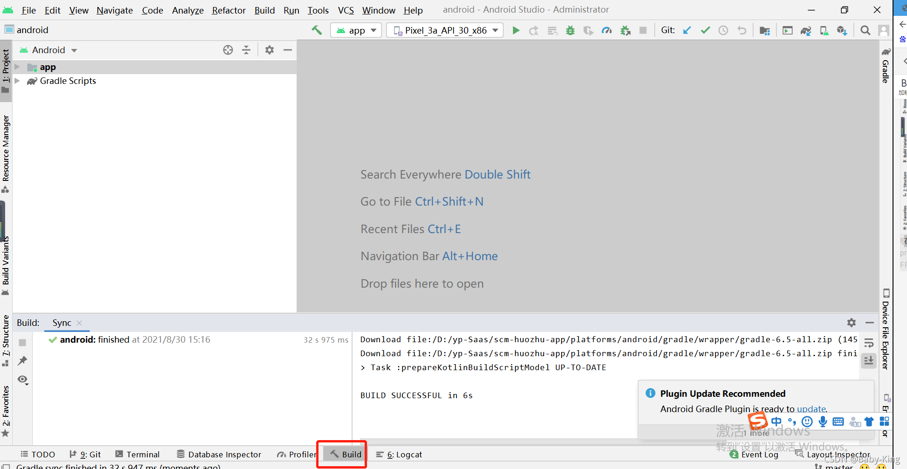Viewport: 907px width, 469px height.
Task: Open the Build menu in menu bar
Action: [x=264, y=10]
